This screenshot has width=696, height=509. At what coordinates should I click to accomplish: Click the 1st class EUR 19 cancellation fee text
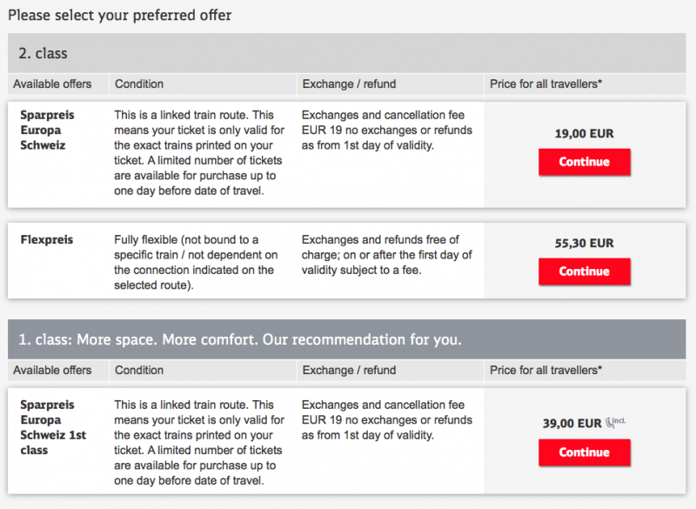386,419
